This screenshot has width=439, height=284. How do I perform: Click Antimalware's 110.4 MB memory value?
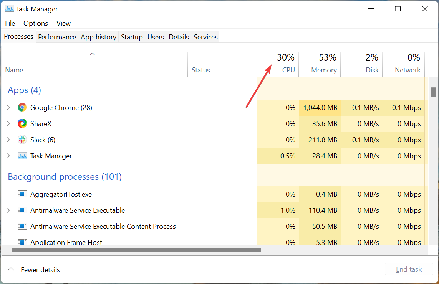[323, 210]
